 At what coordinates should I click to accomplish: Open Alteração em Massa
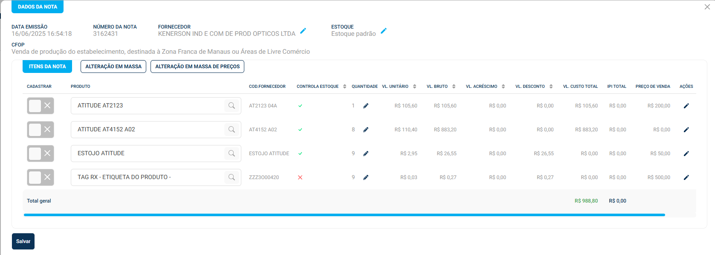point(113,67)
